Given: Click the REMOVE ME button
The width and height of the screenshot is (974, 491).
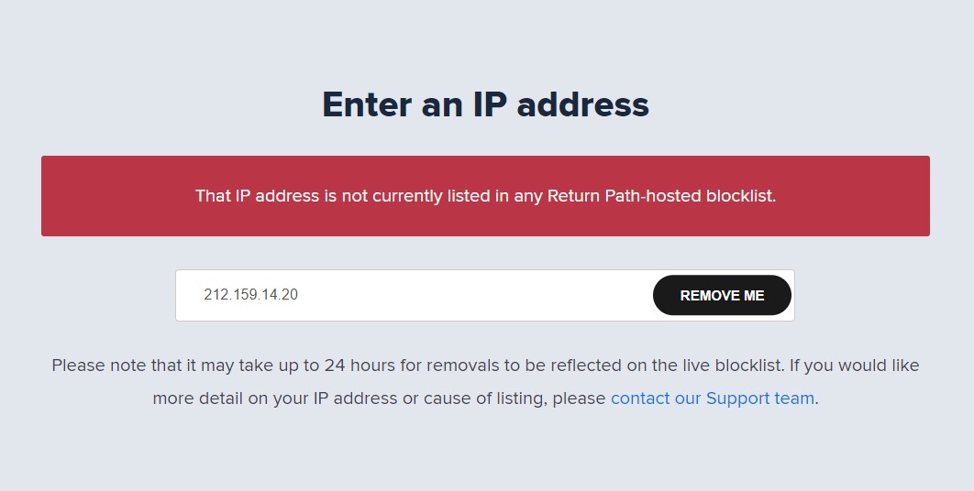Looking at the screenshot, I should (722, 296).
